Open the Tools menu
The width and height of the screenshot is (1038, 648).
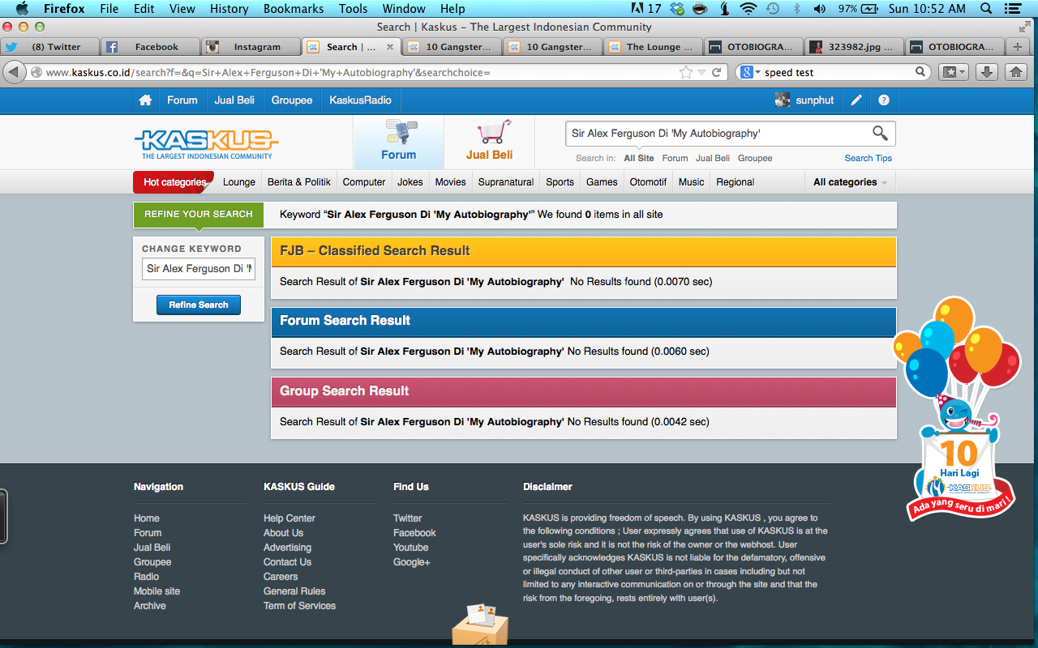(353, 9)
